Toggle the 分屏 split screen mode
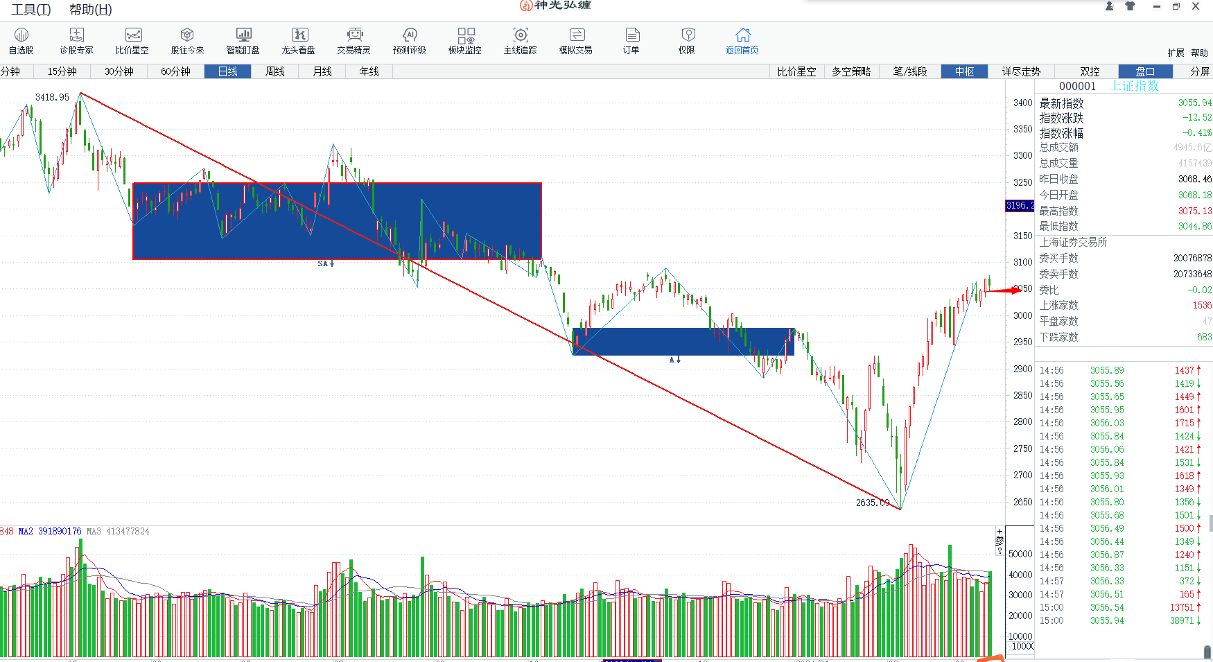 (1200, 71)
